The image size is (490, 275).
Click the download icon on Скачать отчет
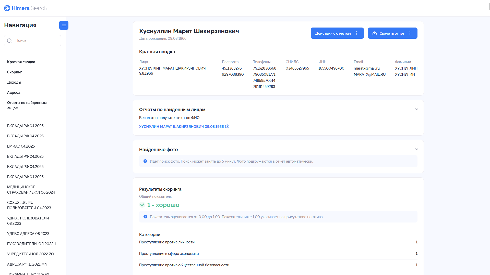[x=375, y=33]
